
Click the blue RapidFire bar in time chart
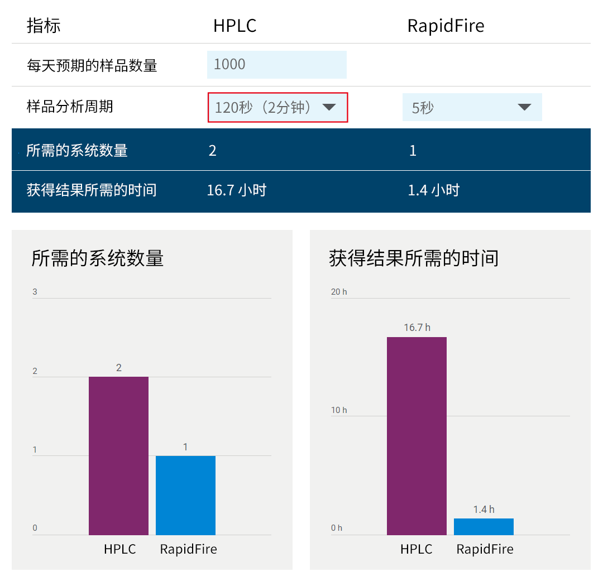[x=484, y=526]
